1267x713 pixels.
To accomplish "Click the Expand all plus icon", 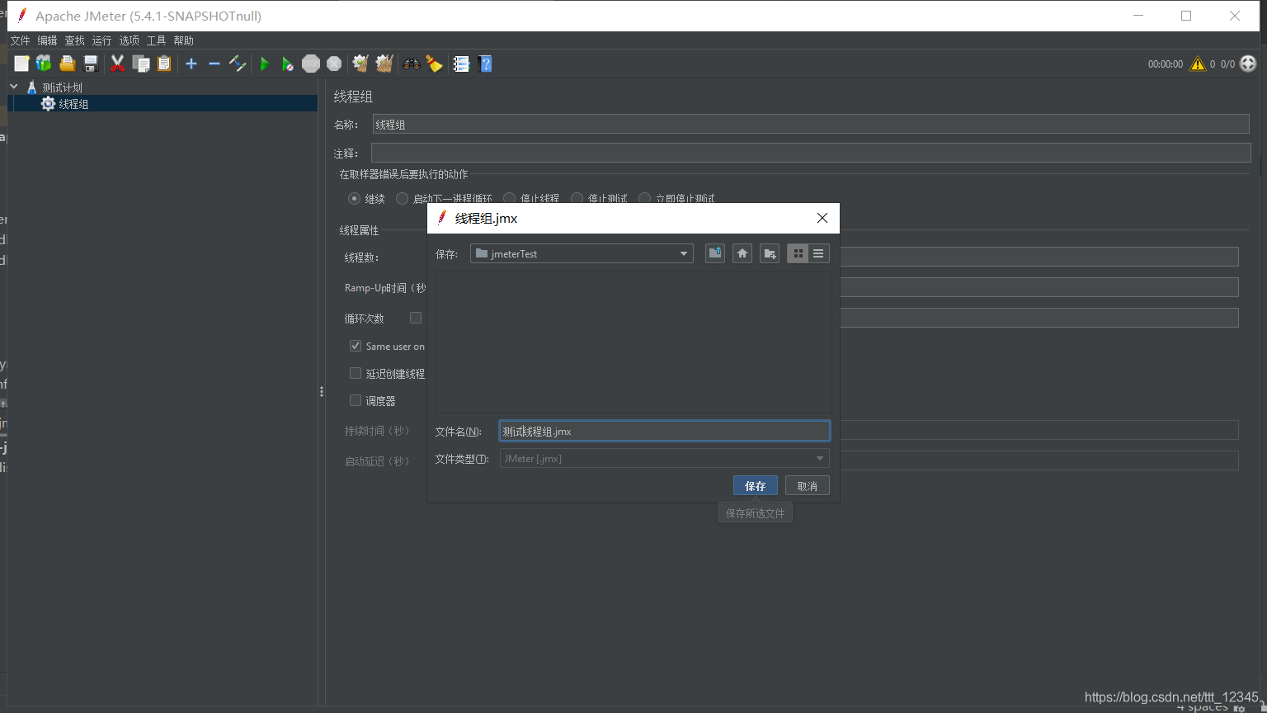I will click(191, 64).
